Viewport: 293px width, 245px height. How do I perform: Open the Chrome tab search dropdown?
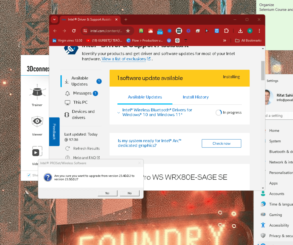(54, 19)
